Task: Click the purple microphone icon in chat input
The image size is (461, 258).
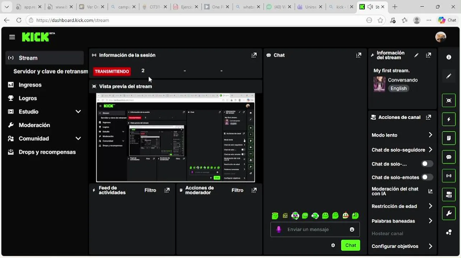Action: coord(279,229)
